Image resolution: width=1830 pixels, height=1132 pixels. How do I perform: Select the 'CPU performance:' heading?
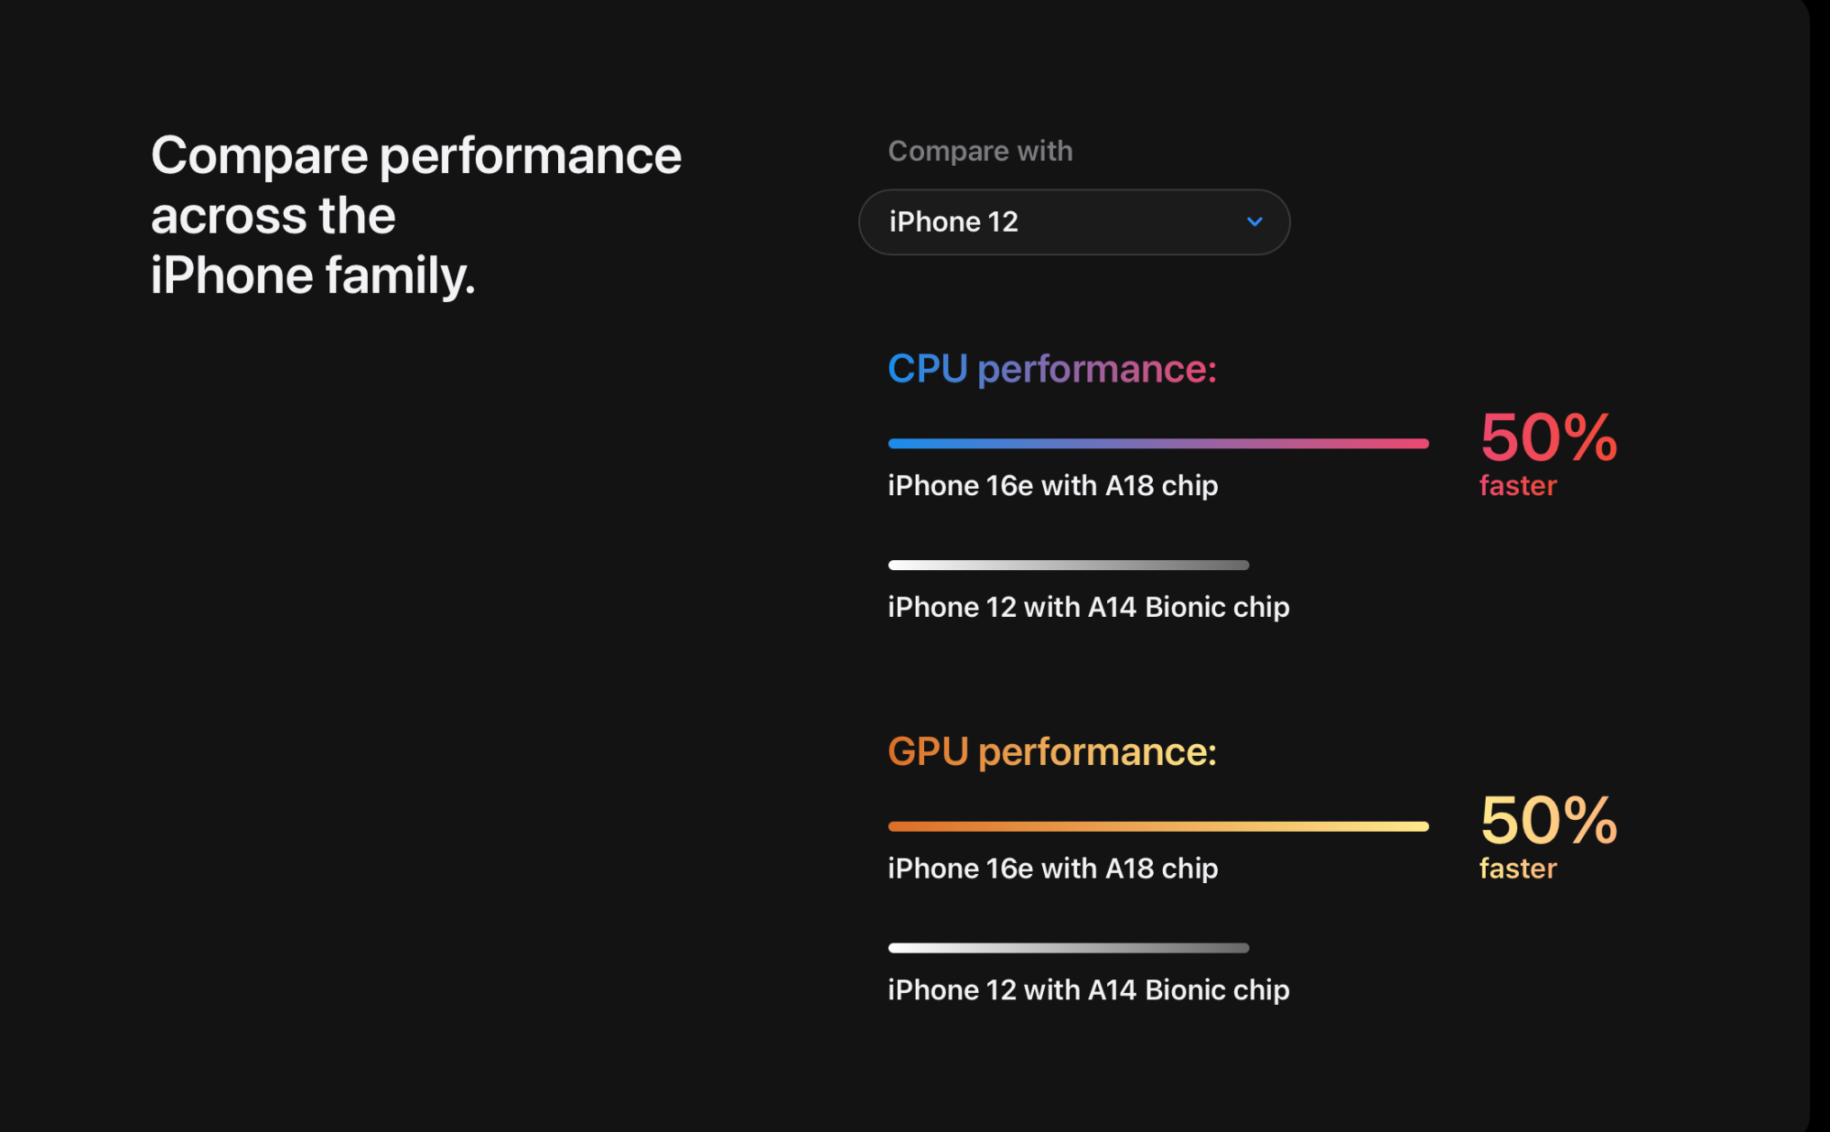click(1051, 369)
